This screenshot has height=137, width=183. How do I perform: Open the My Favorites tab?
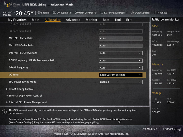click(17, 20)
